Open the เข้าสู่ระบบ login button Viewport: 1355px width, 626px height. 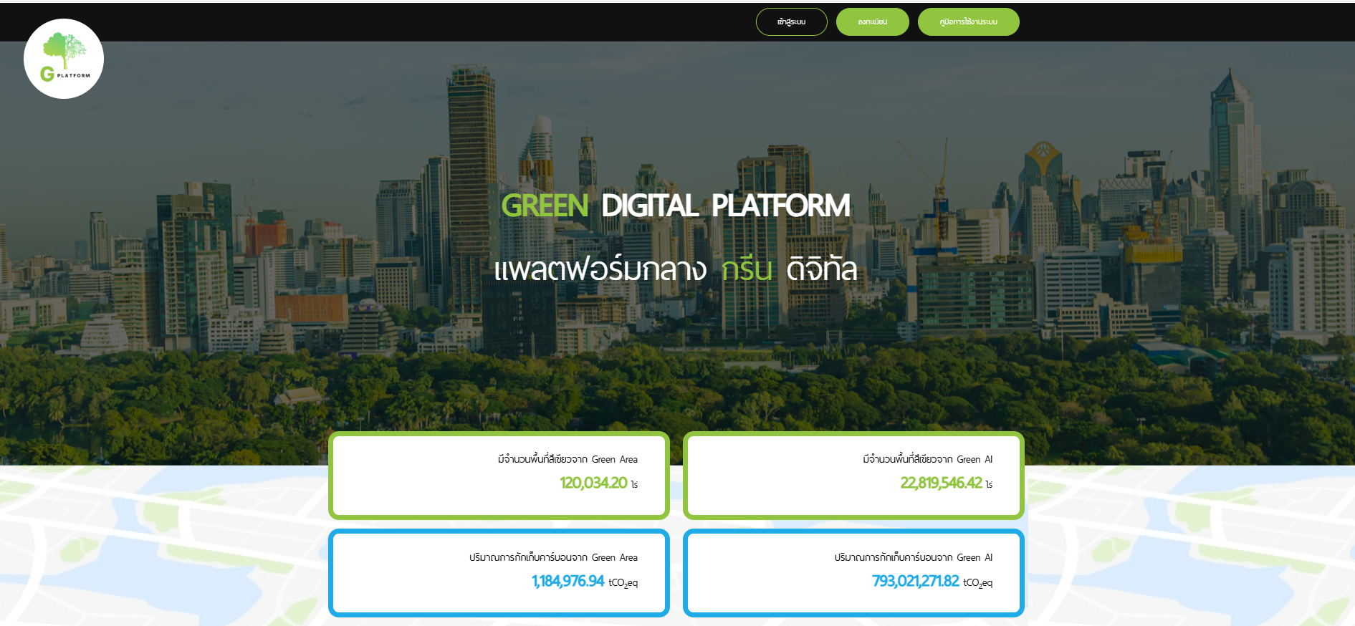pos(791,21)
